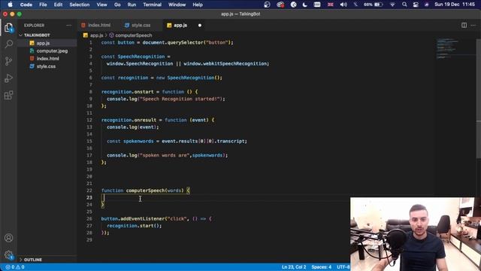Select the app.js editor tab

click(x=180, y=25)
